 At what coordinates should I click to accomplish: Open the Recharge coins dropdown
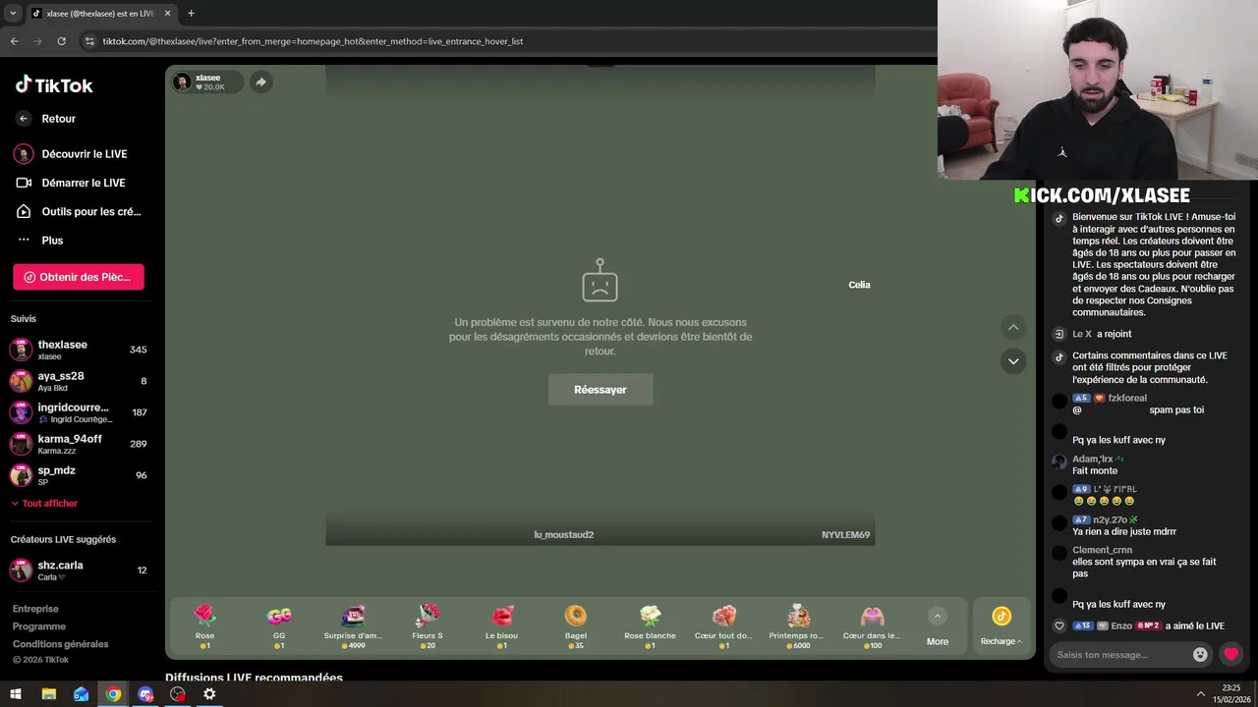(x=1001, y=626)
